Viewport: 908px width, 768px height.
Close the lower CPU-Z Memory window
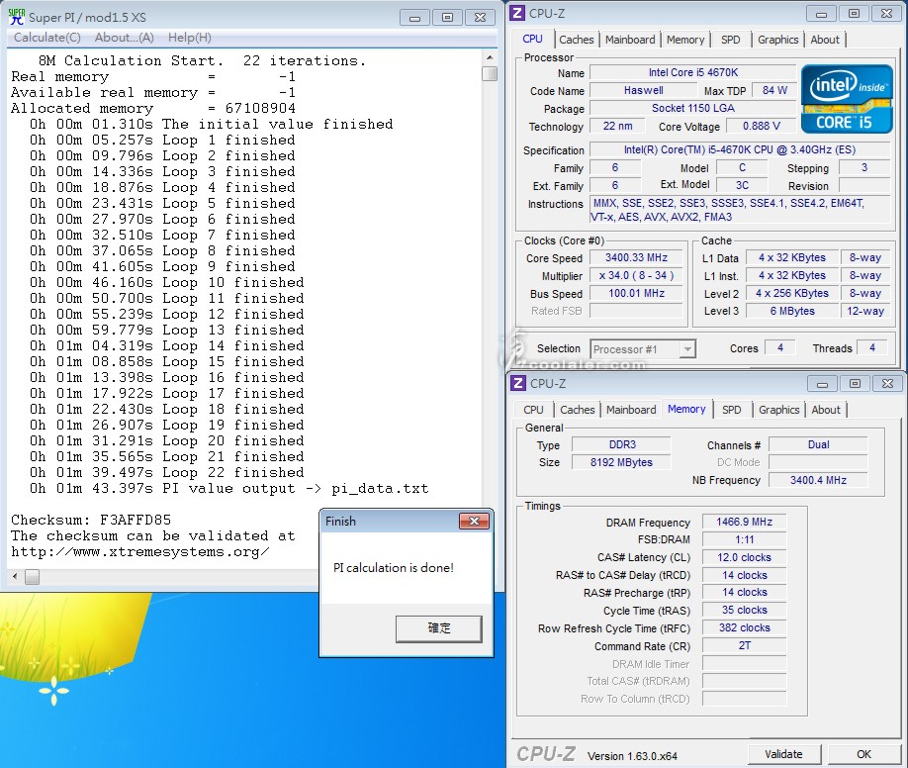888,383
